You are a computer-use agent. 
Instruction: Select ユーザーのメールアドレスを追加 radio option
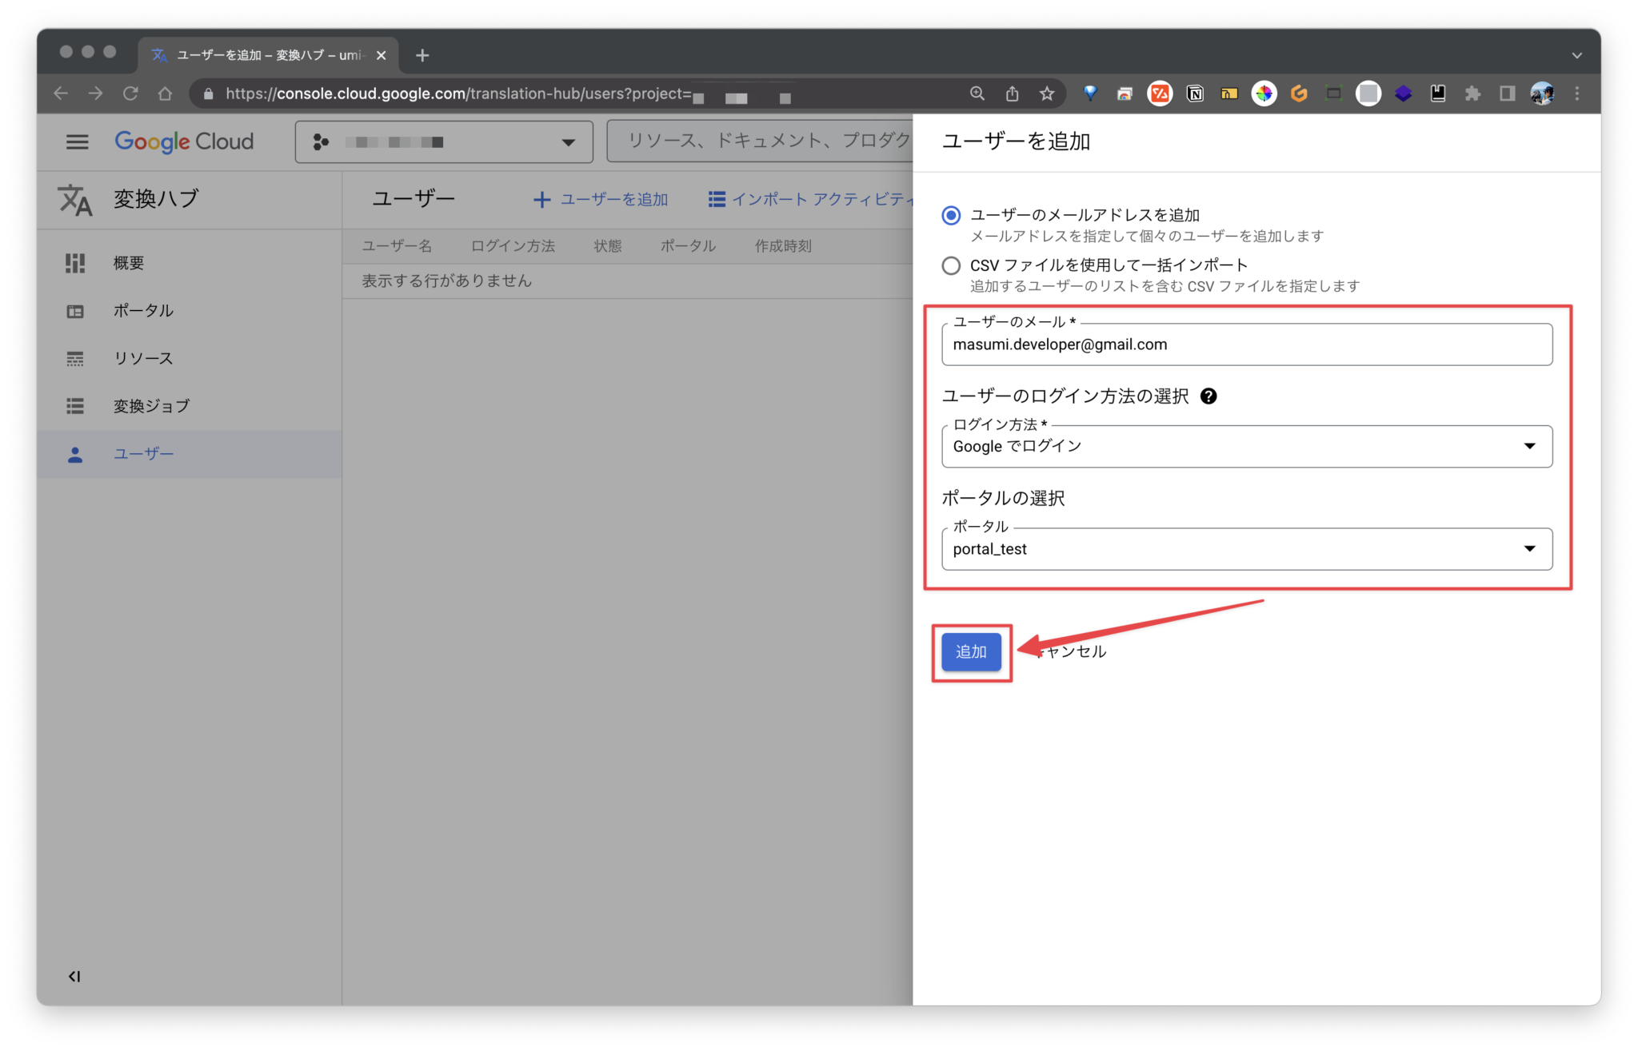[950, 215]
